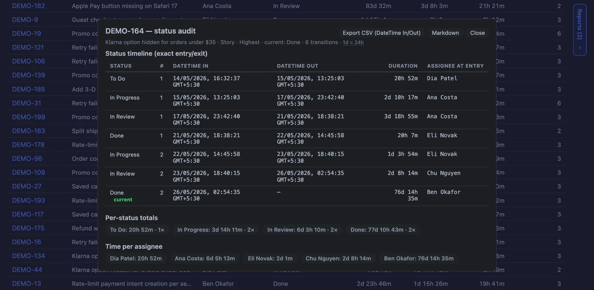Open issue link DEMO-9

tap(25, 20)
